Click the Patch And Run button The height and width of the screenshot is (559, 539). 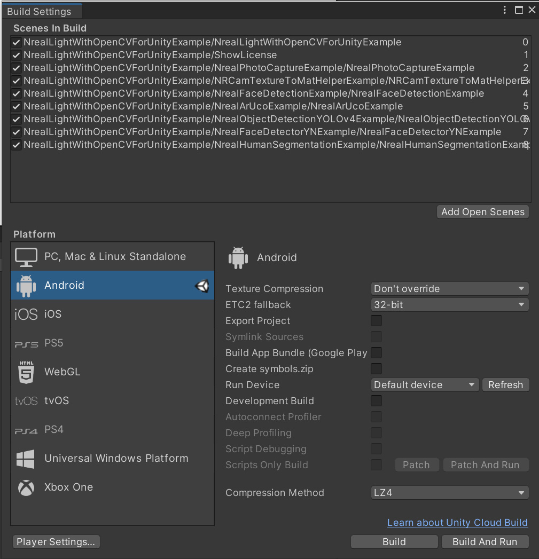[x=485, y=465]
